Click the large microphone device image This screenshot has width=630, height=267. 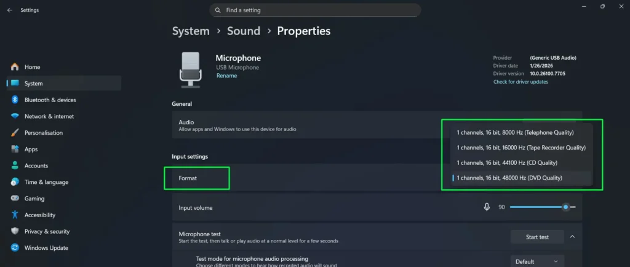point(191,70)
